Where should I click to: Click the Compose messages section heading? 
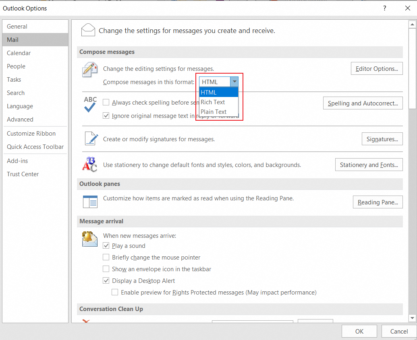pyautogui.click(x=107, y=52)
